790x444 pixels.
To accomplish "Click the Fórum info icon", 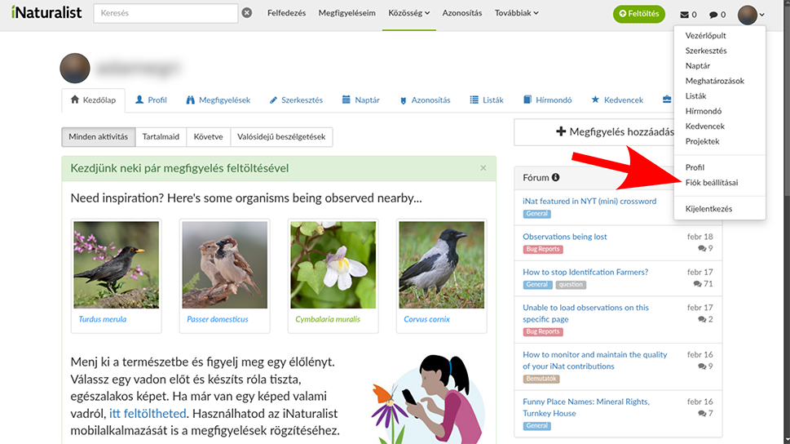I will click(x=556, y=177).
